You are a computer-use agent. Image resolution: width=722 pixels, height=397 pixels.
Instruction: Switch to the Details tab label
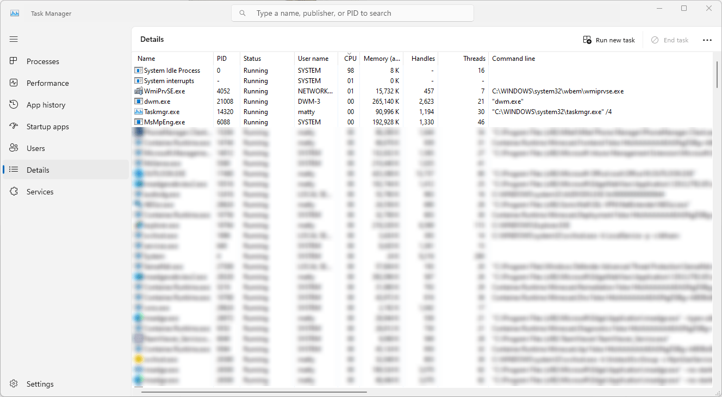(38, 170)
